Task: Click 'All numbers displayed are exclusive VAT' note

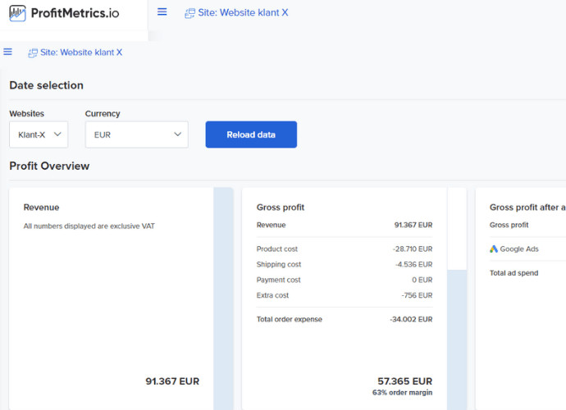Action: (x=89, y=226)
